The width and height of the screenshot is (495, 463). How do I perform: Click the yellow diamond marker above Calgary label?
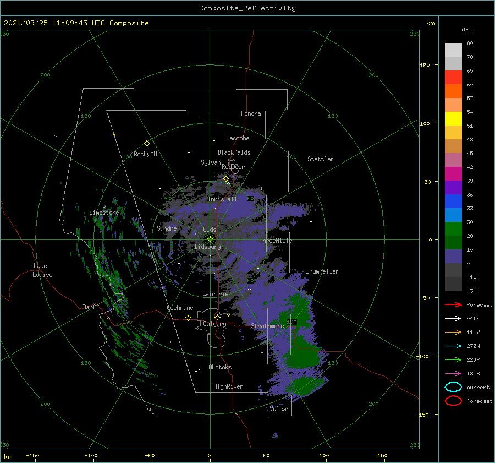point(217,317)
